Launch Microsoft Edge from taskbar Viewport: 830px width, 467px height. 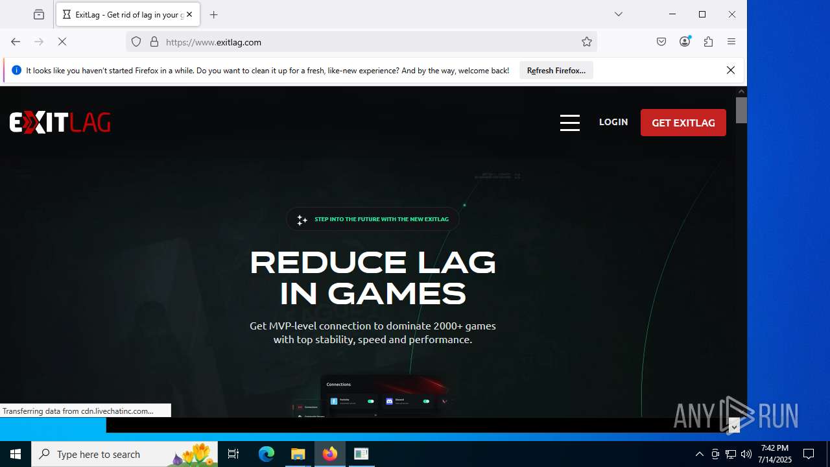pos(267,454)
